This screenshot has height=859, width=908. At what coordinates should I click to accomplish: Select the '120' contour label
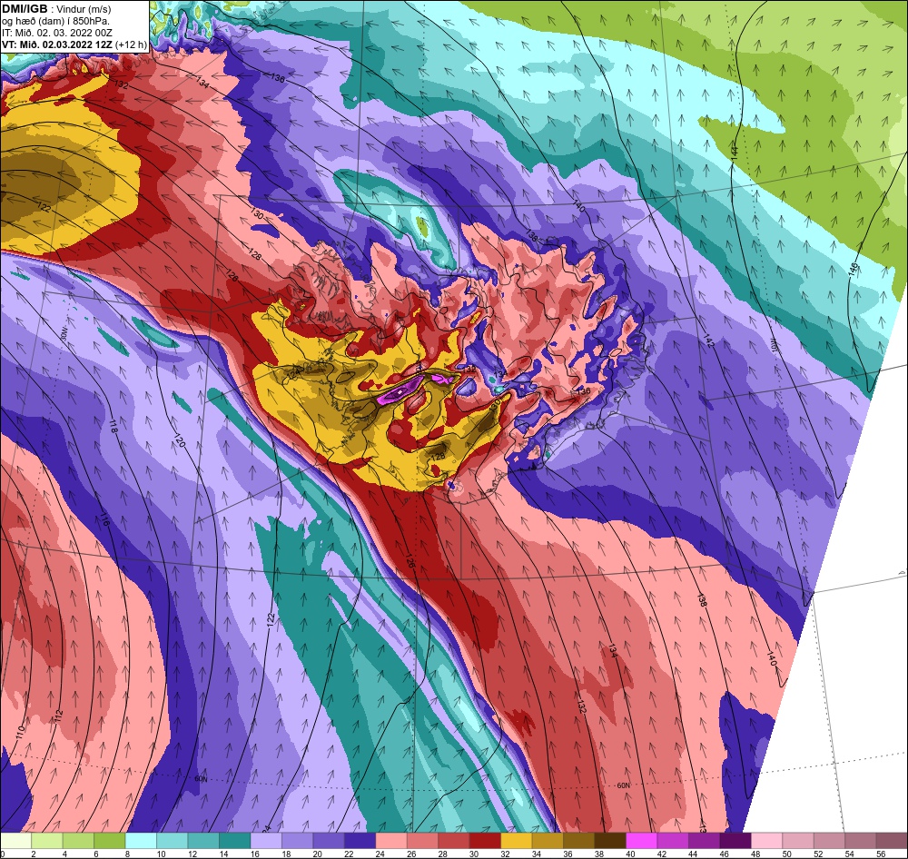(180, 441)
